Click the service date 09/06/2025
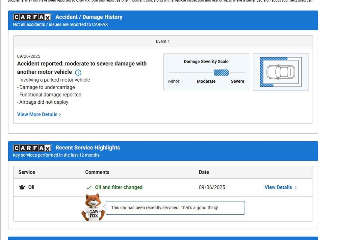The height and width of the screenshot is (240, 337). pyautogui.click(x=212, y=187)
